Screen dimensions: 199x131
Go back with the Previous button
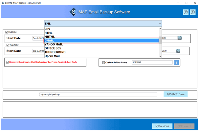[x=162, y=126]
